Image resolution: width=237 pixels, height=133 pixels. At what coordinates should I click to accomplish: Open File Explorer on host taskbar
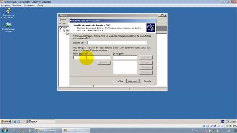pos(30,130)
